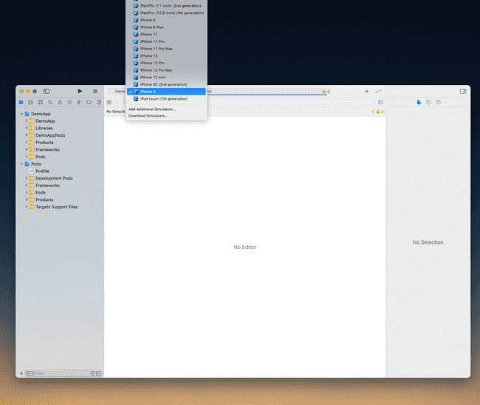The width and height of the screenshot is (480, 405).
Task: Click the Library plus button
Action: [x=367, y=92]
